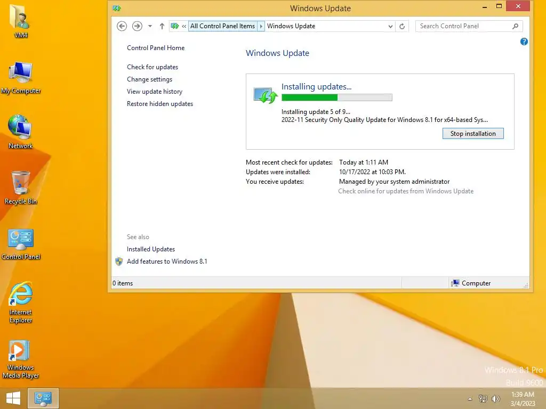Click the Installing updates status icon
Image resolution: width=546 pixels, height=409 pixels.
(266, 95)
